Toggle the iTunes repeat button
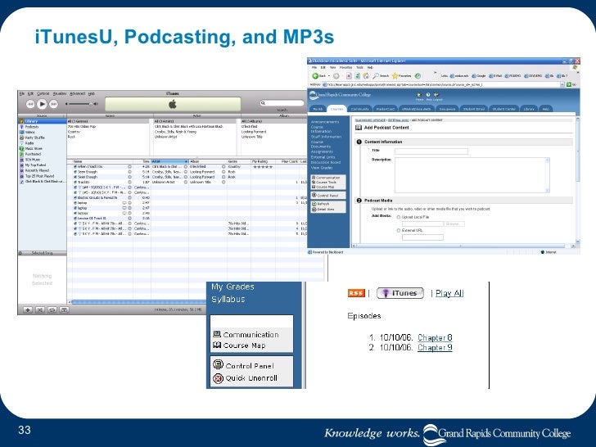The width and height of the screenshot is (596, 447). click(52, 310)
